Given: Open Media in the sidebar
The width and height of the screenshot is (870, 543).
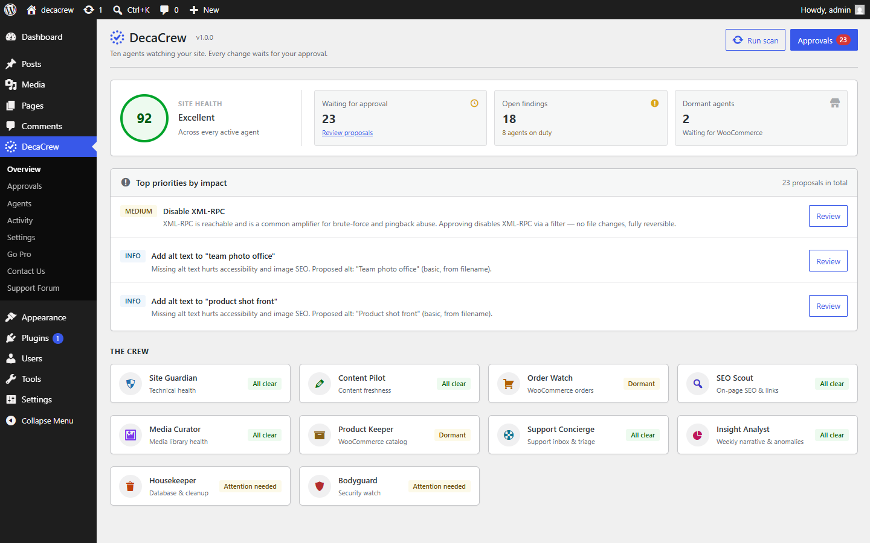Looking at the screenshot, I should (x=48, y=84).
